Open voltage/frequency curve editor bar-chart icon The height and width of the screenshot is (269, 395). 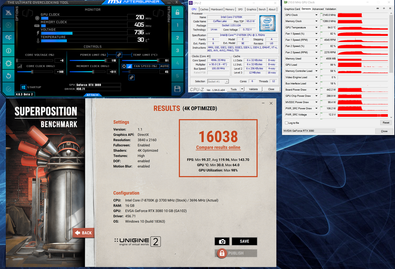coord(20,66)
